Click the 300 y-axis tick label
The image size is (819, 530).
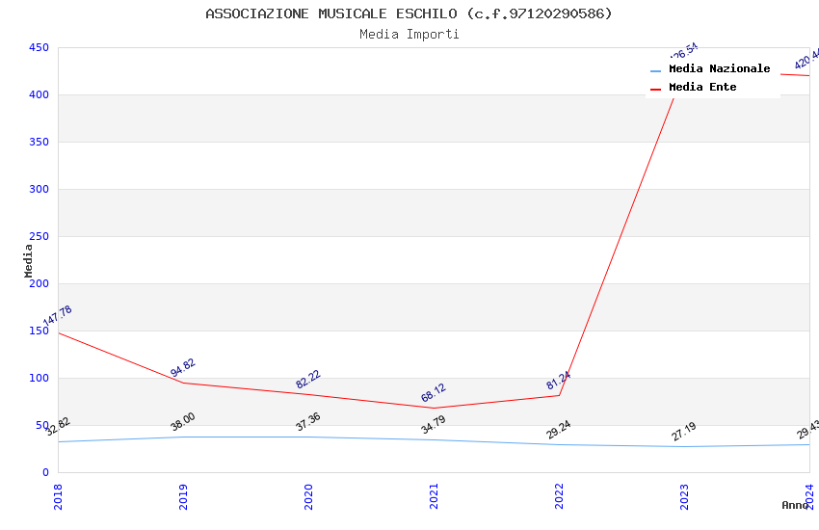pyautogui.click(x=40, y=189)
